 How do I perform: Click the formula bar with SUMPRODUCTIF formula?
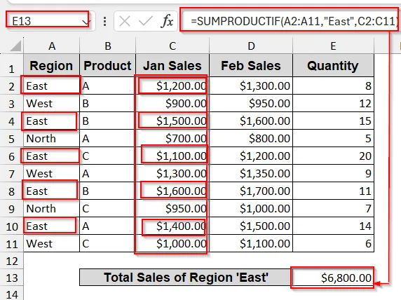(289, 21)
